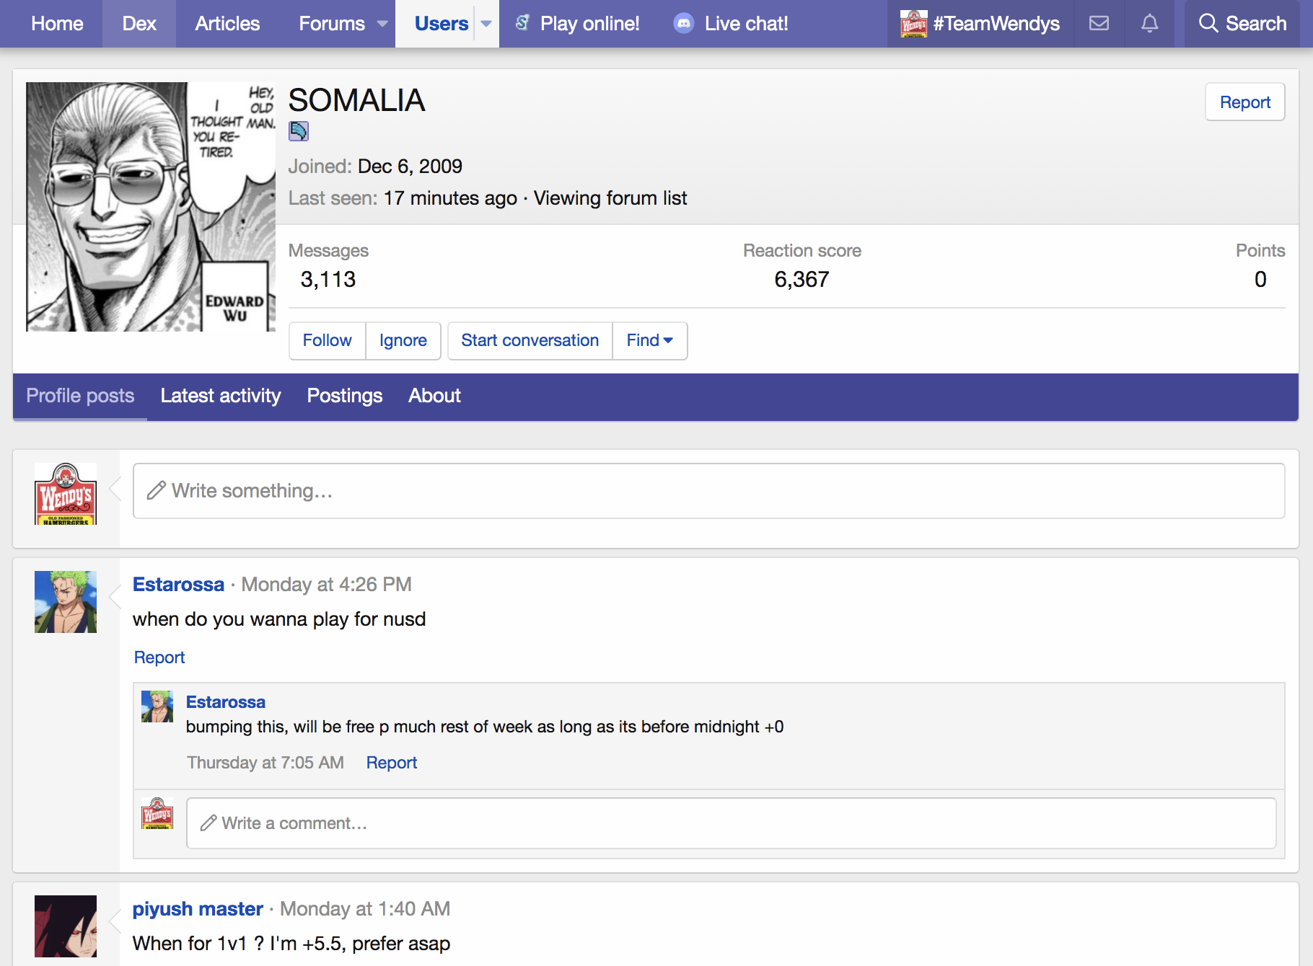Go to the Home nav item
This screenshot has height=966, width=1313.
click(58, 24)
